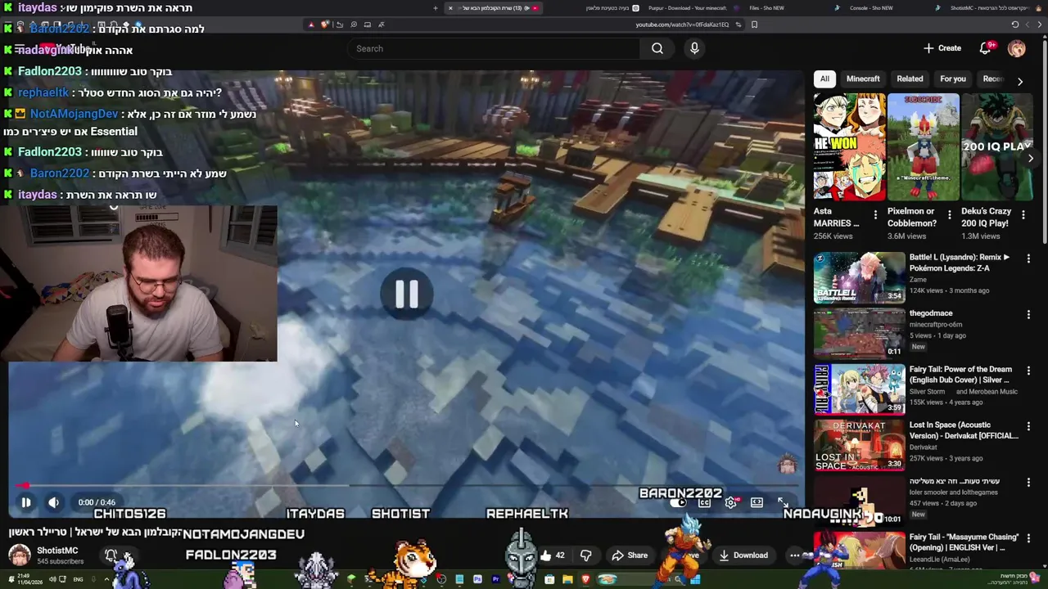Toggle closed captions (CC) in the player

click(x=704, y=502)
